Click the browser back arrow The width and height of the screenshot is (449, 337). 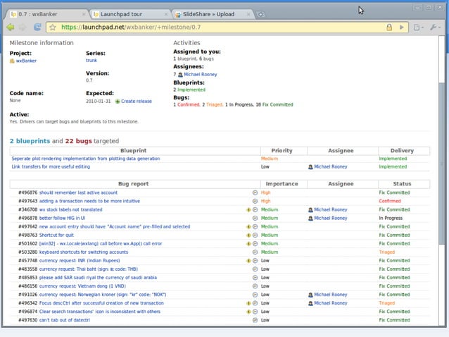[x=10, y=27]
